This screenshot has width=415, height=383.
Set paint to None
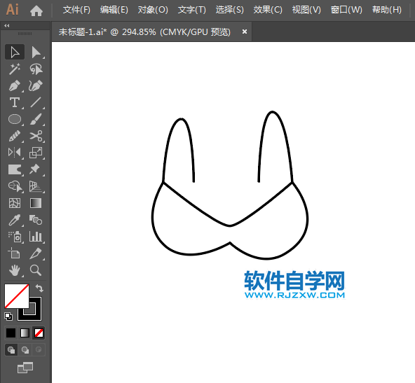click(x=39, y=333)
